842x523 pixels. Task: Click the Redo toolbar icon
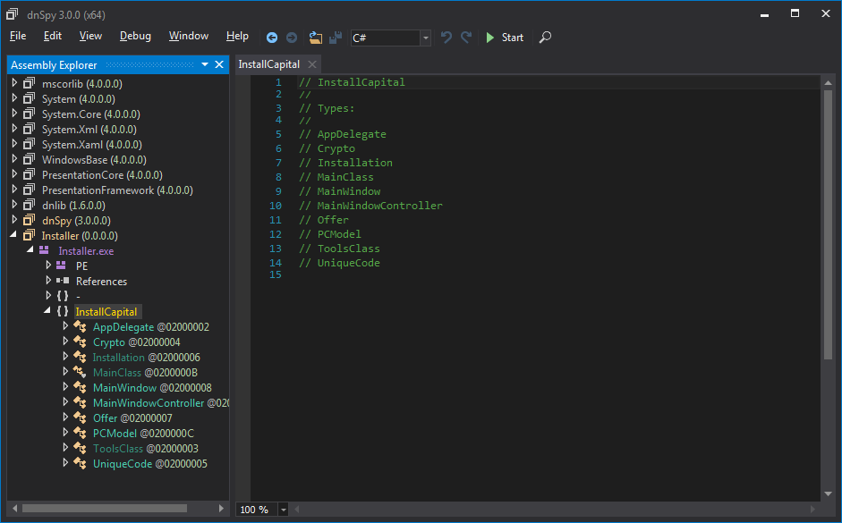click(x=466, y=38)
